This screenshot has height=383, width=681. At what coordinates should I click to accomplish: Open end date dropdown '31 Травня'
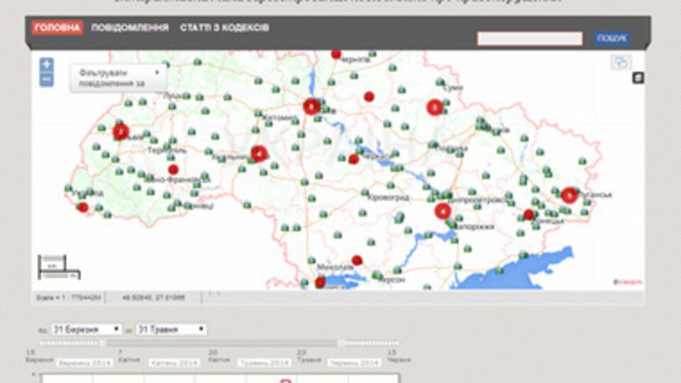pos(171,329)
